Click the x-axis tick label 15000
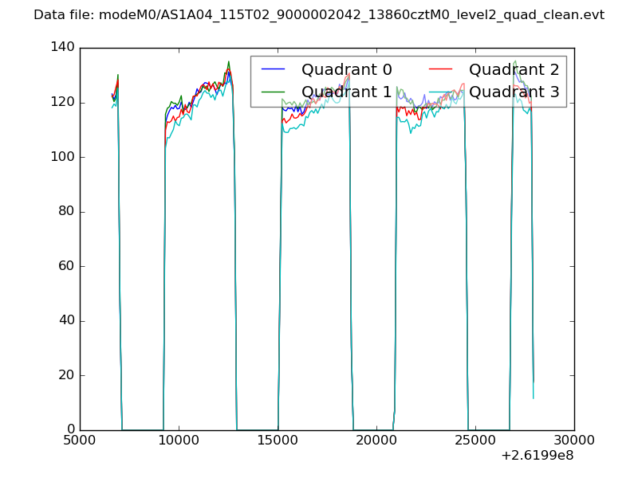The image size is (638, 478). 278,441
